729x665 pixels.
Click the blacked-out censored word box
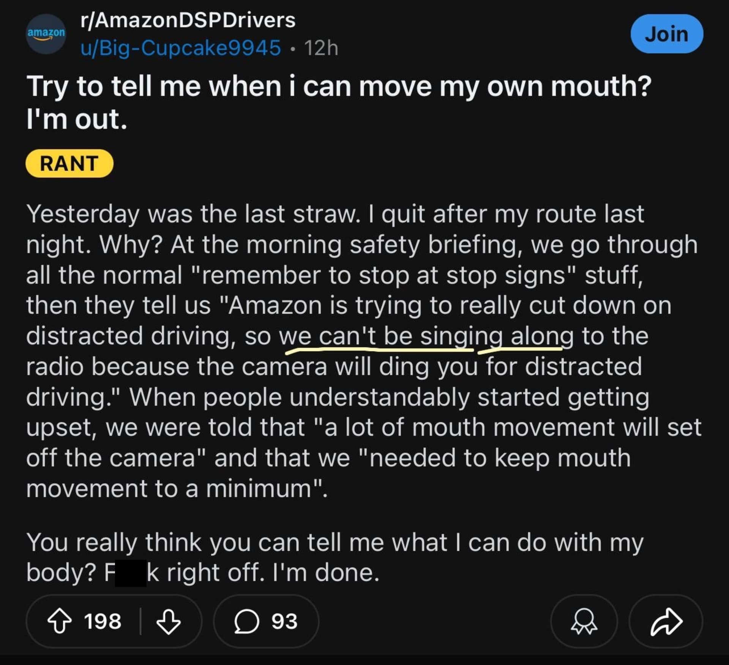(131, 573)
